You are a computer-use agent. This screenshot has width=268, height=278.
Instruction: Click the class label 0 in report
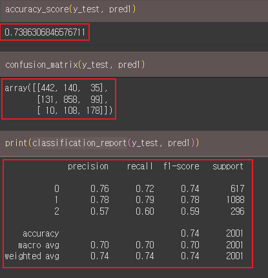(x=57, y=189)
